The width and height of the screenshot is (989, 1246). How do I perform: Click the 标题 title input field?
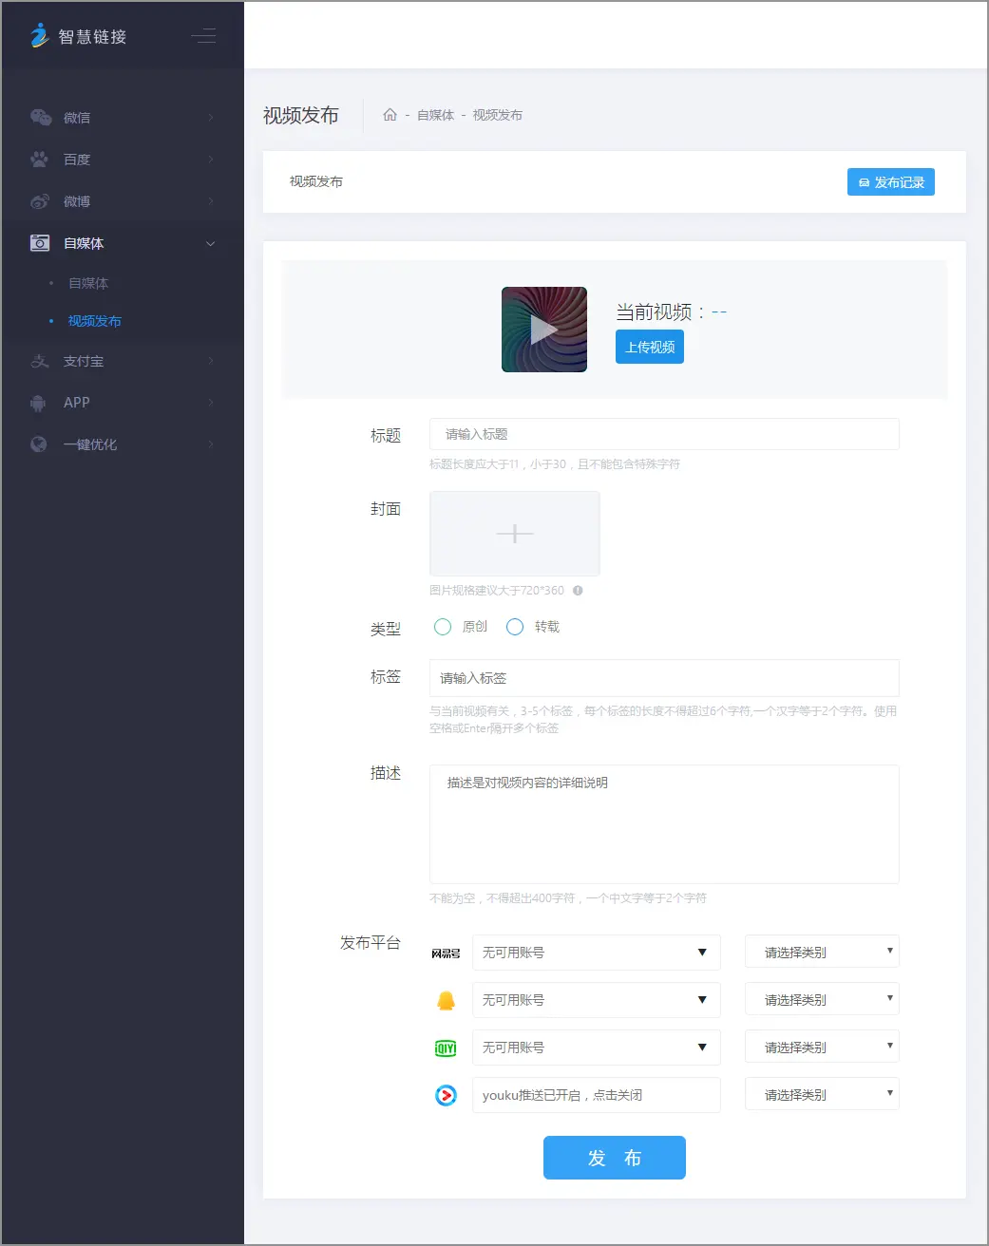[664, 434]
